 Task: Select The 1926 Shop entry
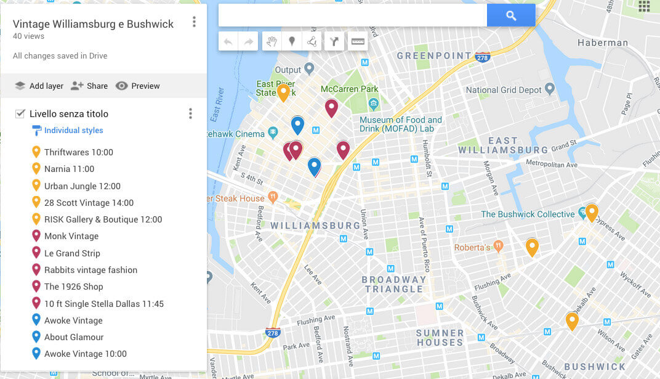coord(74,287)
